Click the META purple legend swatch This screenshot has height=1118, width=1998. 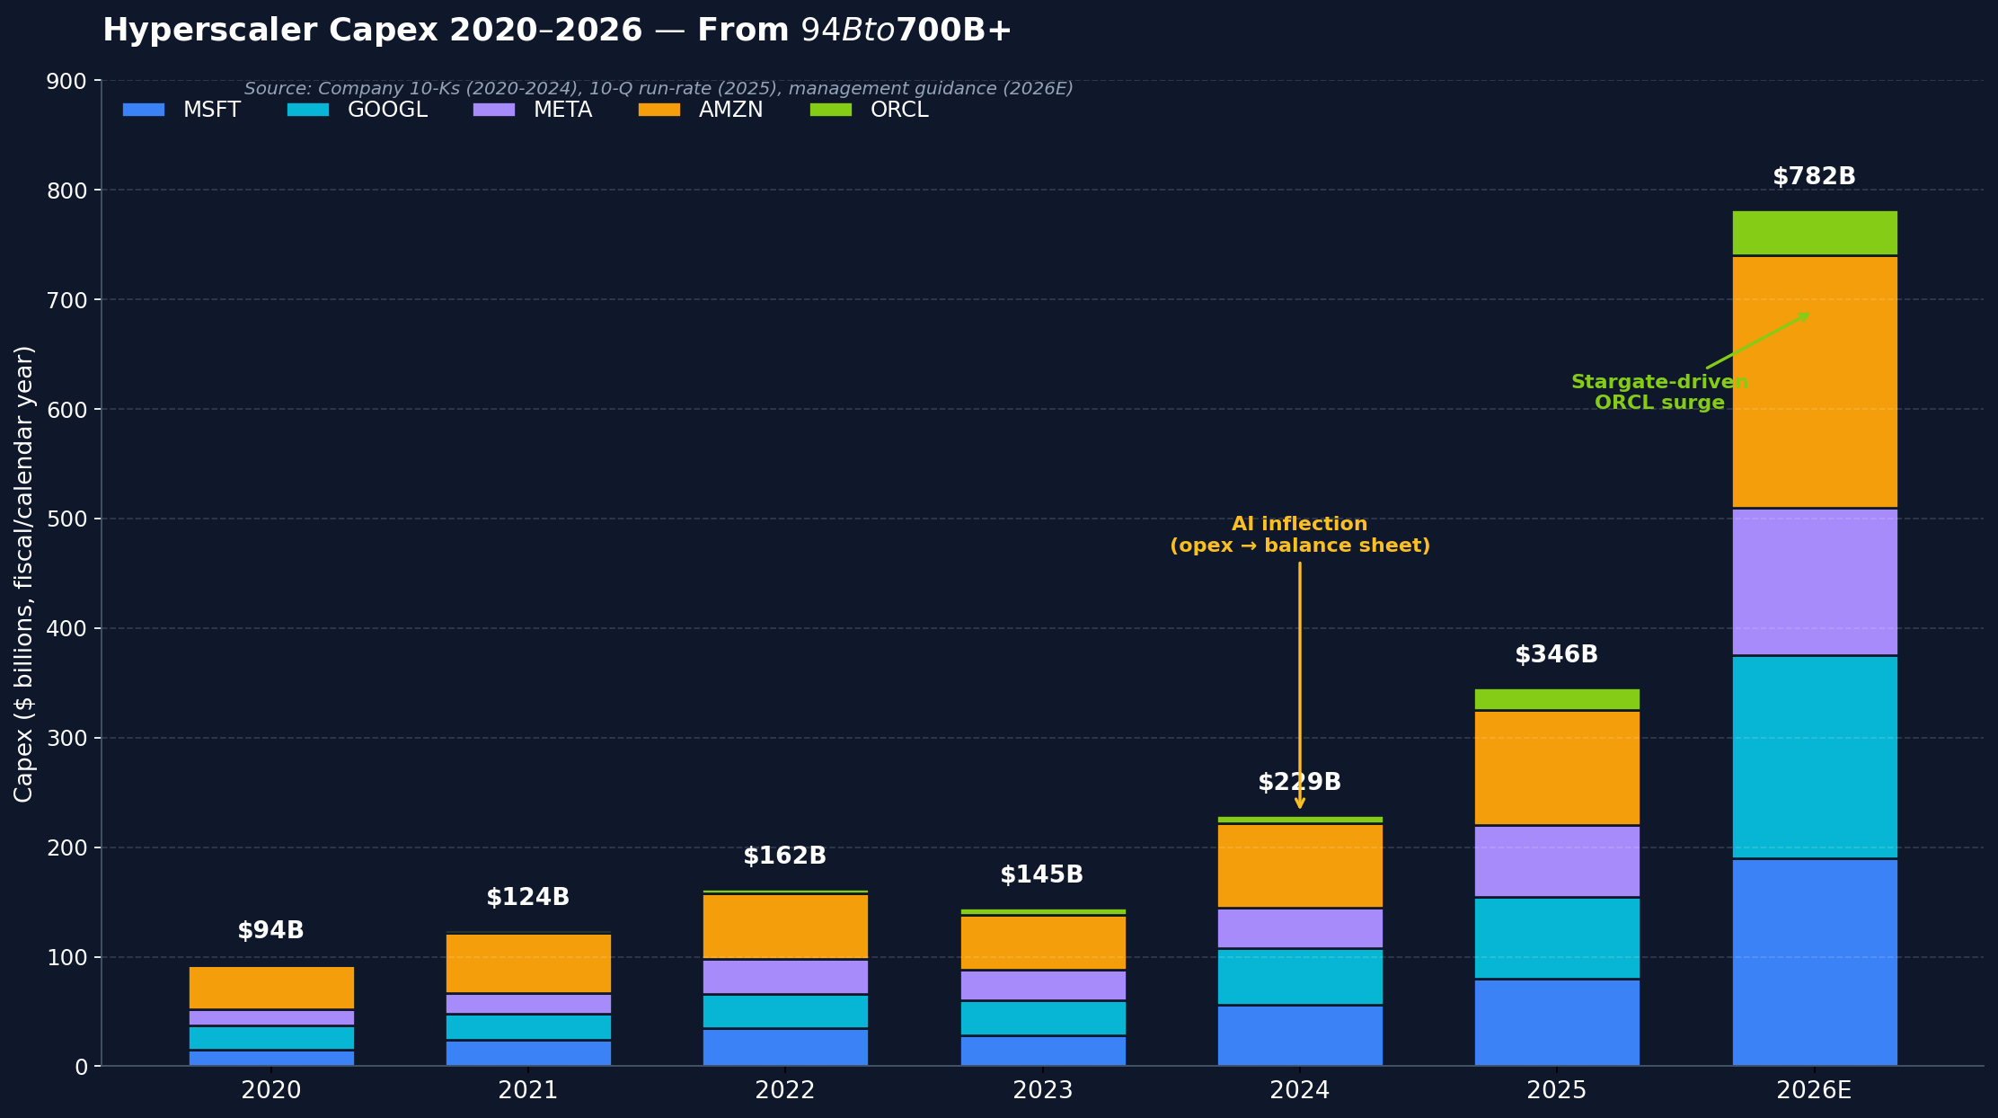tap(494, 110)
